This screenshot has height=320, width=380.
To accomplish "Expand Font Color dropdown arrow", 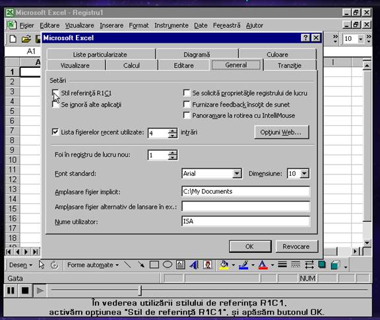I will tap(272, 265).
